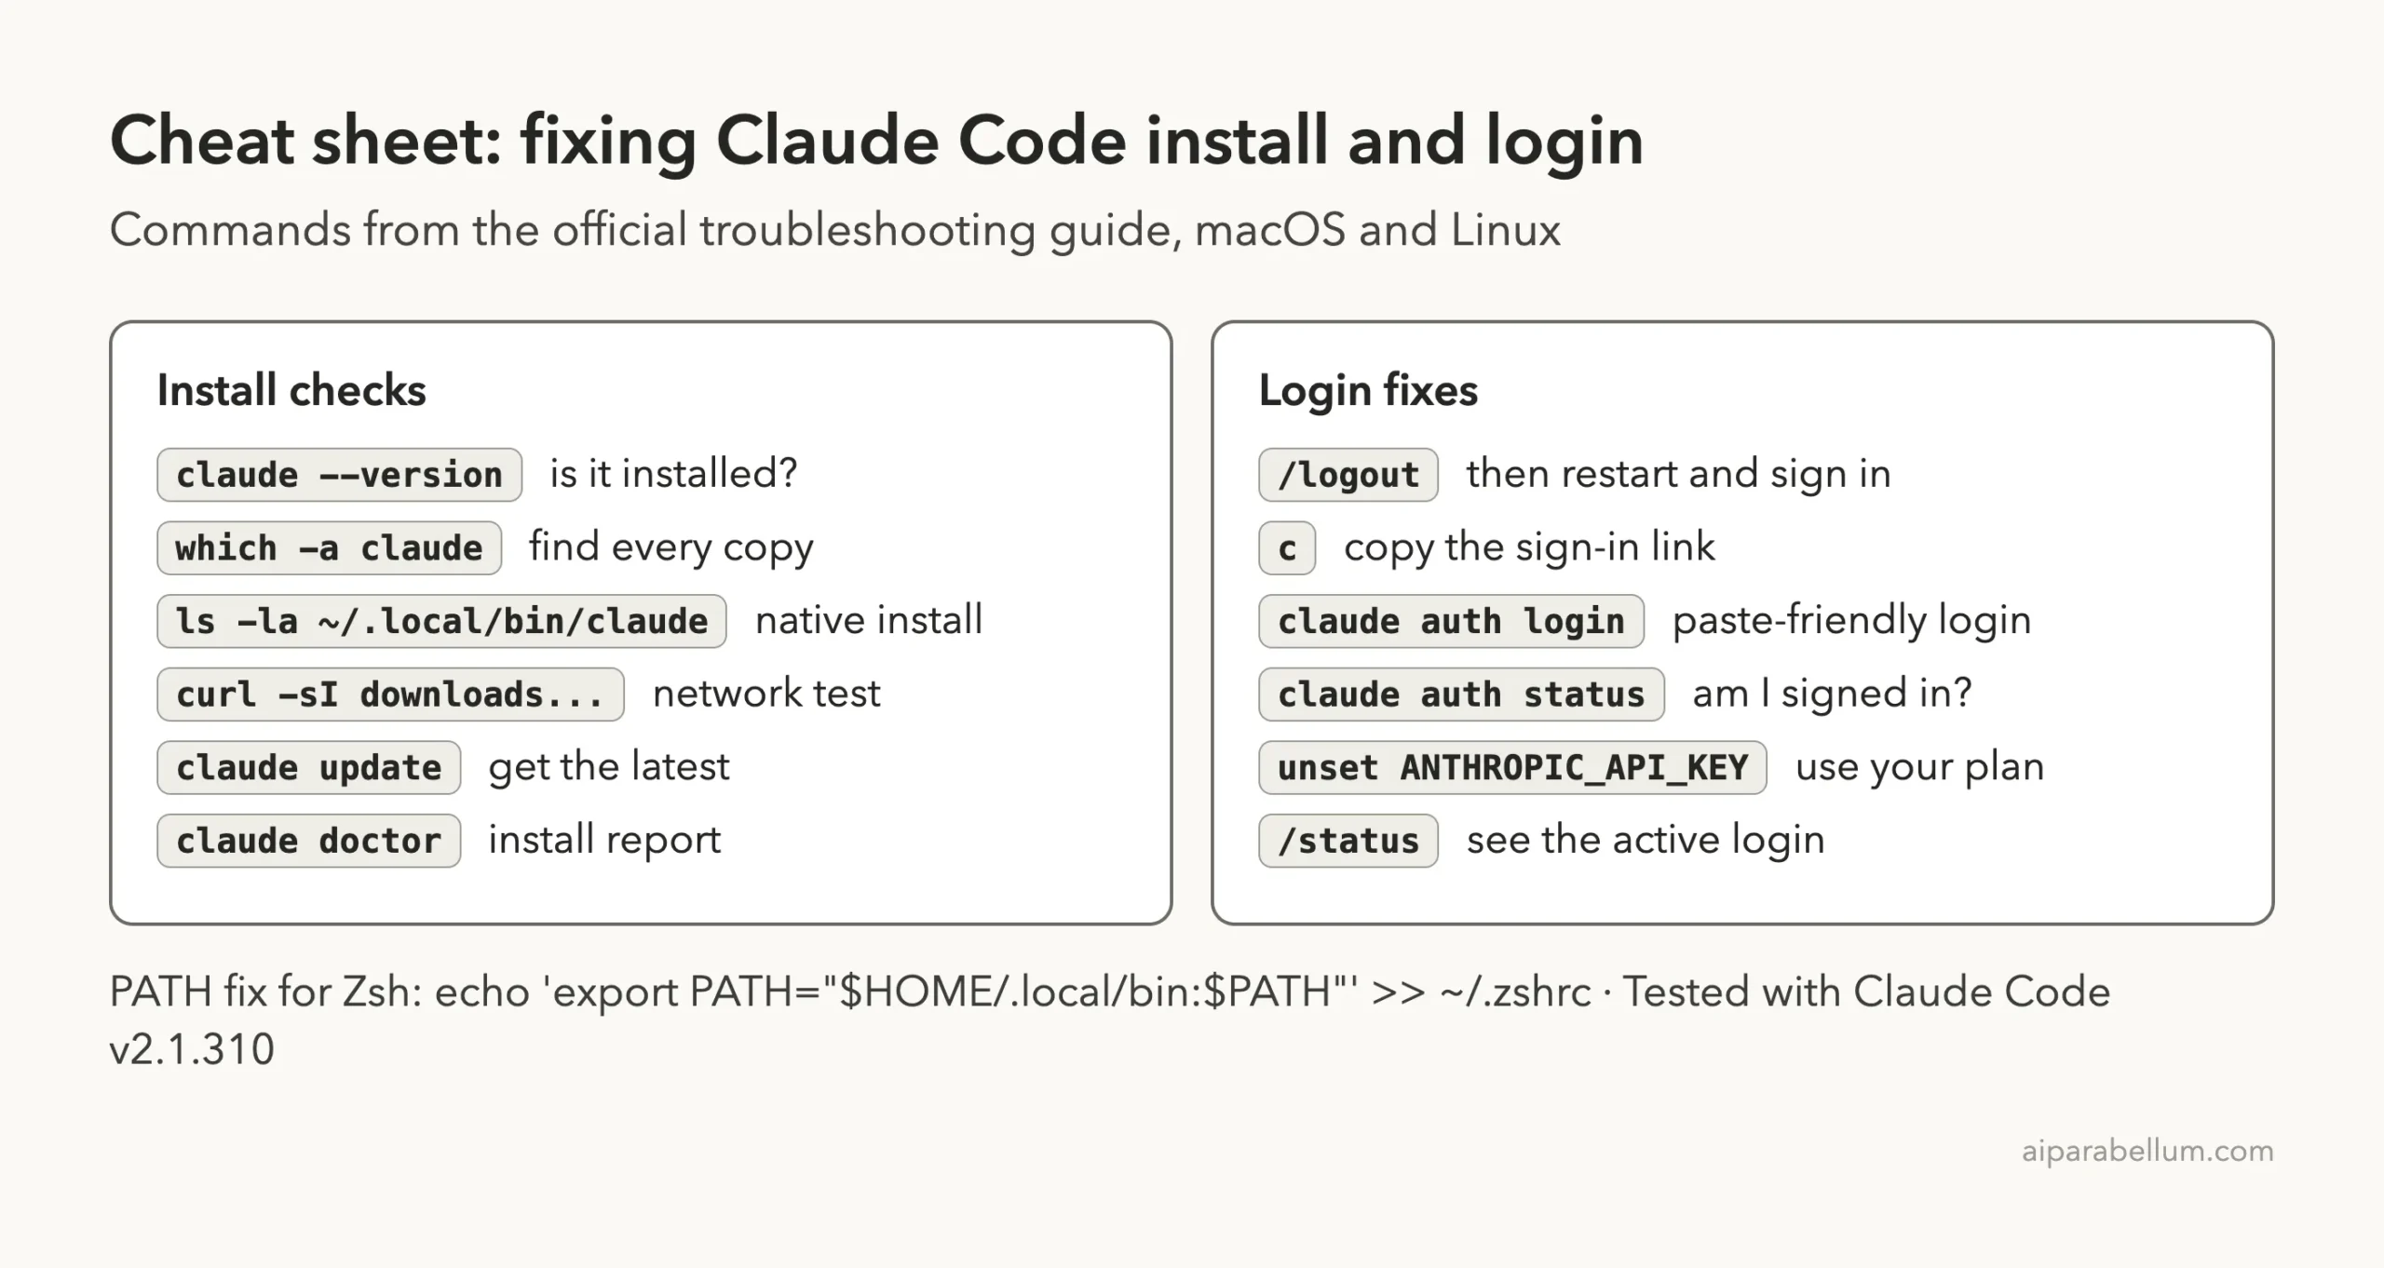Click the 'use your plan' description
2384x1268 pixels.
tap(1919, 767)
